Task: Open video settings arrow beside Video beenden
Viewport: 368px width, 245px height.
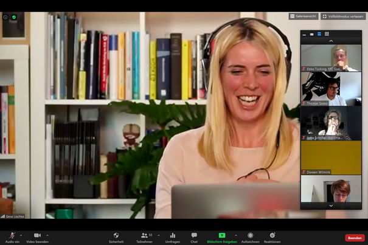Action: (47, 235)
